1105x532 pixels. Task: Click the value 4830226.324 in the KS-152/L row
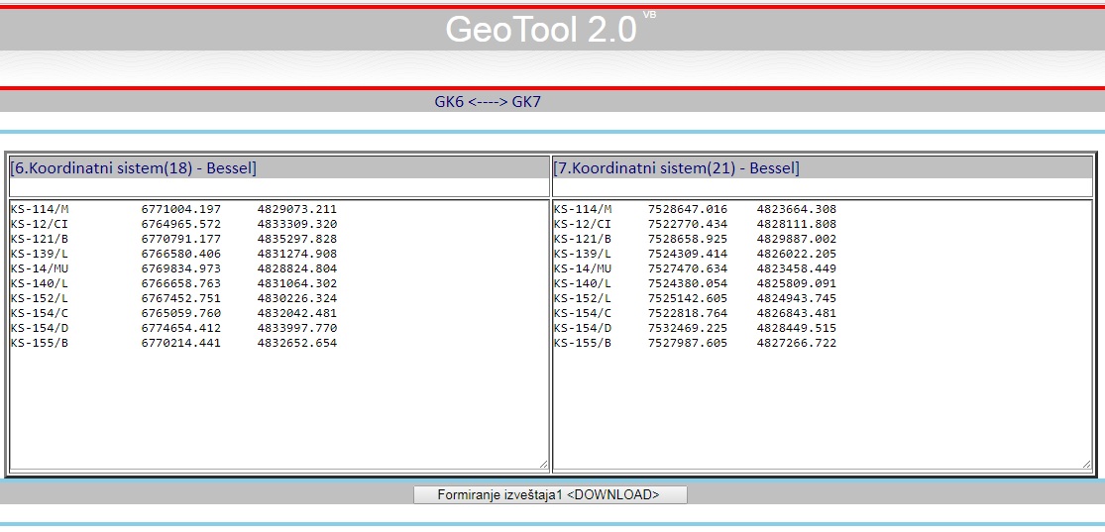(297, 298)
